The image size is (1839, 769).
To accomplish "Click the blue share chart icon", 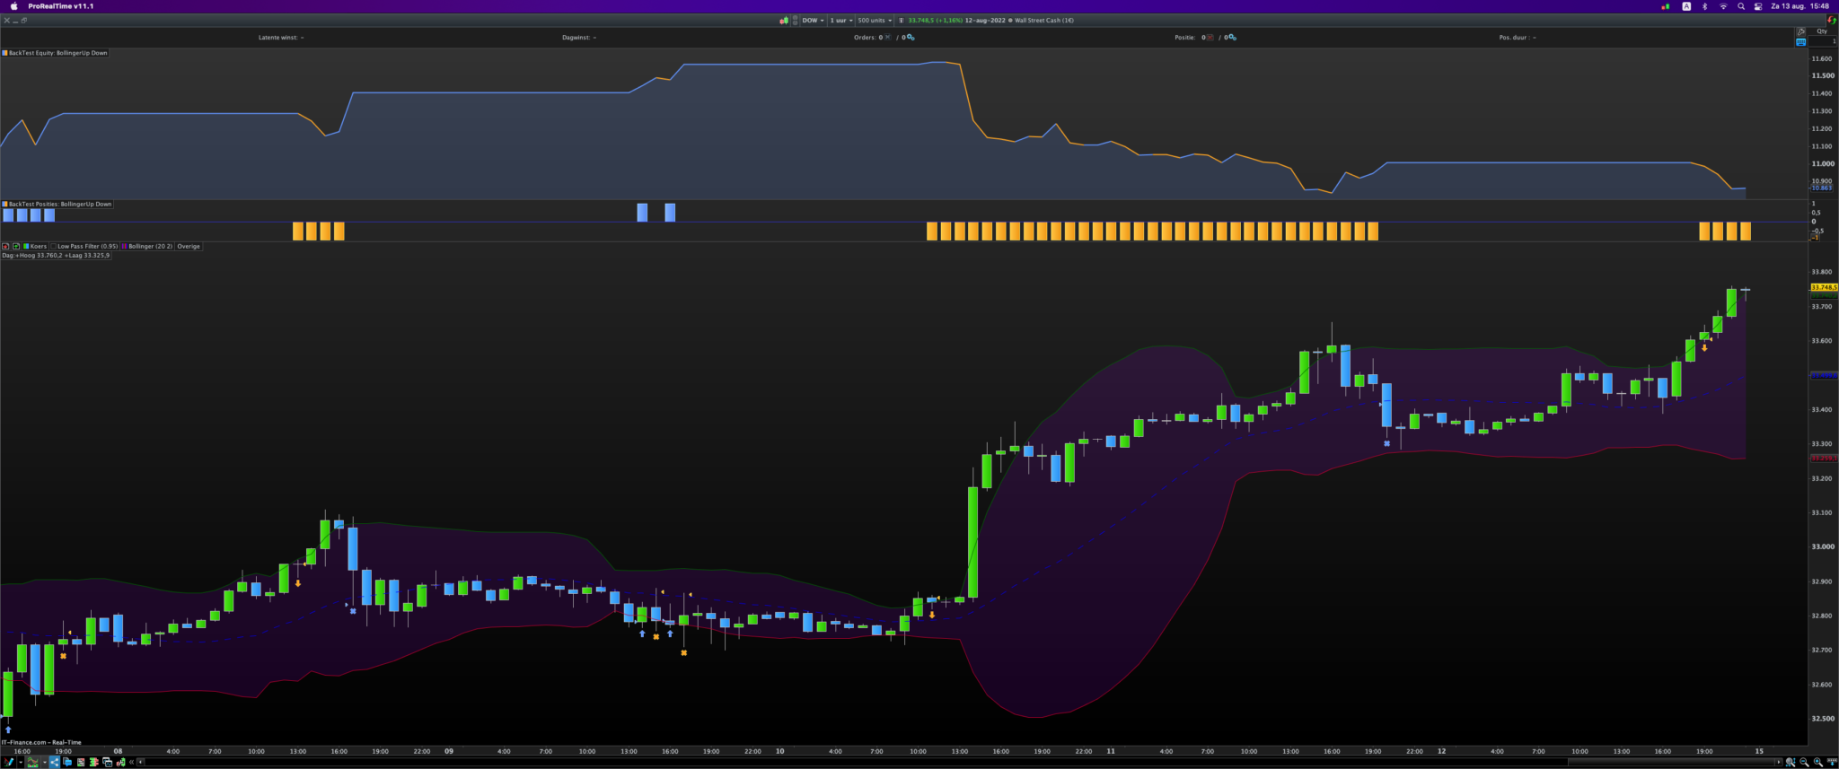I will click(x=54, y=762).
